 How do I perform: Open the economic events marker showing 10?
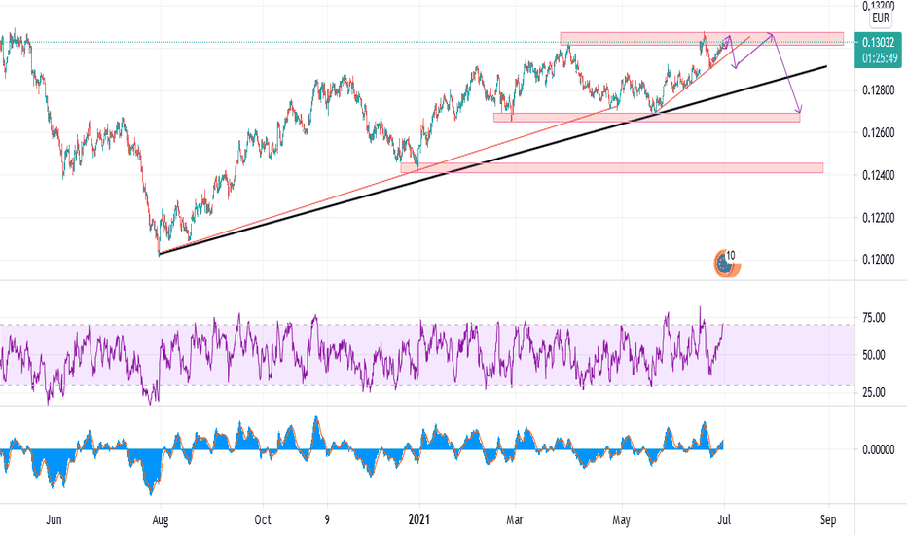(727, 264)
